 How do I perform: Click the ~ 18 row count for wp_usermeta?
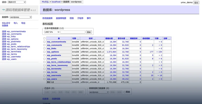coord(160,76)
